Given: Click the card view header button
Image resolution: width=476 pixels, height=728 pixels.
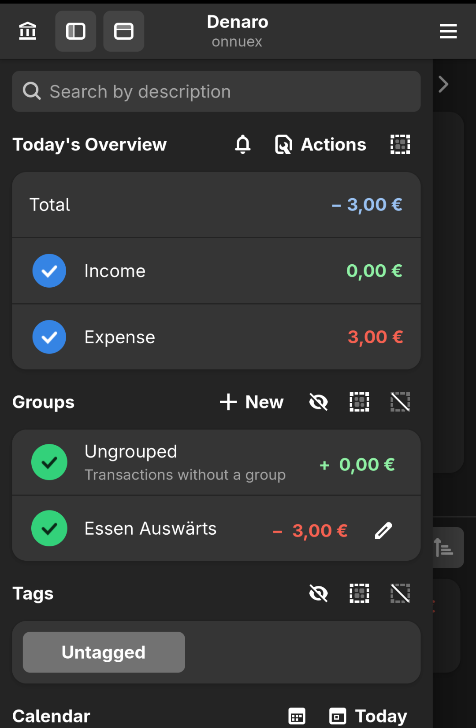Looking at the screenshot, I should (124, 31).
